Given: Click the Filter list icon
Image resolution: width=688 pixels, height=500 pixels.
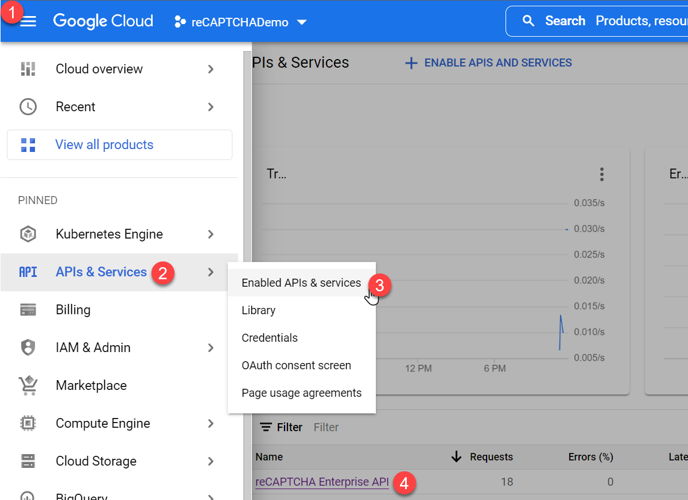Looking at the screenshot, I should [x=266, y=427].
